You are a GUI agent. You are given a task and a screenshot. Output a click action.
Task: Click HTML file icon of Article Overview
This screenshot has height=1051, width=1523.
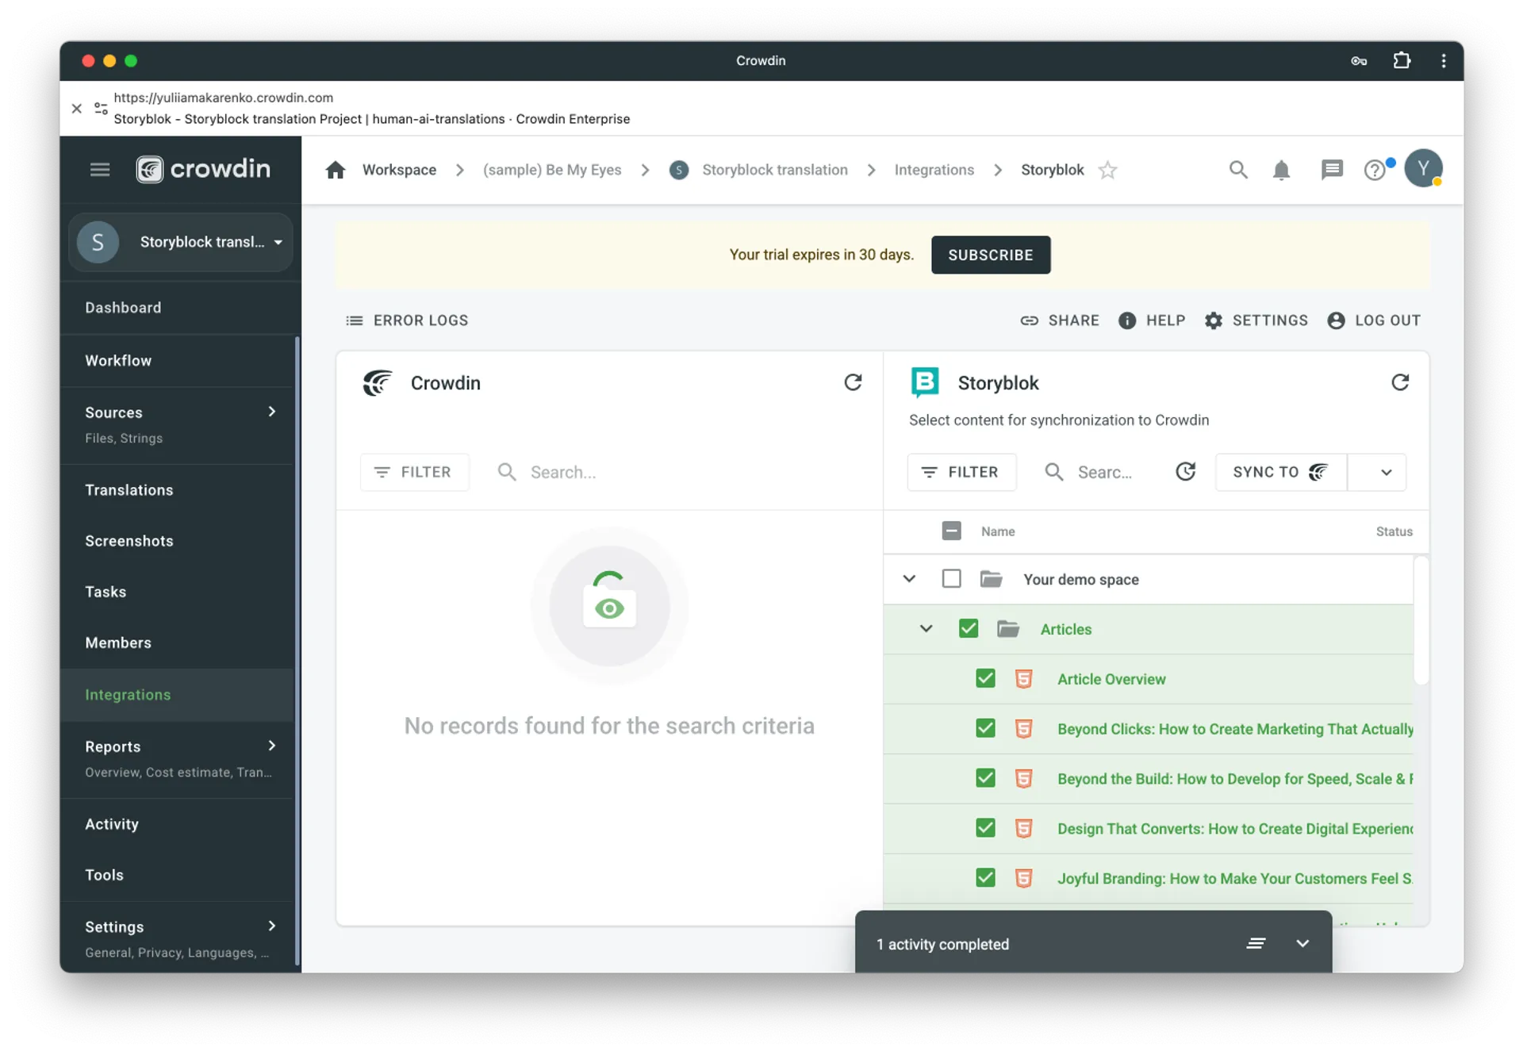(x=1023, y=679)
